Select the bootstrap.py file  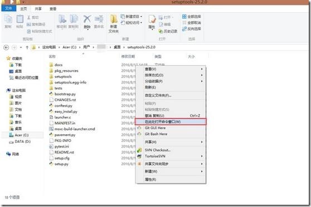(62, 94)
